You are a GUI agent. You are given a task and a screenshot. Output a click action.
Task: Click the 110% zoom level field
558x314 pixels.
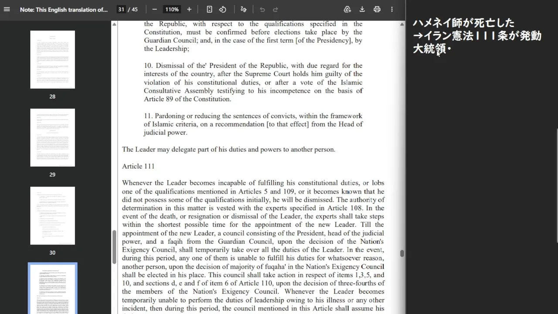(172, 9)
